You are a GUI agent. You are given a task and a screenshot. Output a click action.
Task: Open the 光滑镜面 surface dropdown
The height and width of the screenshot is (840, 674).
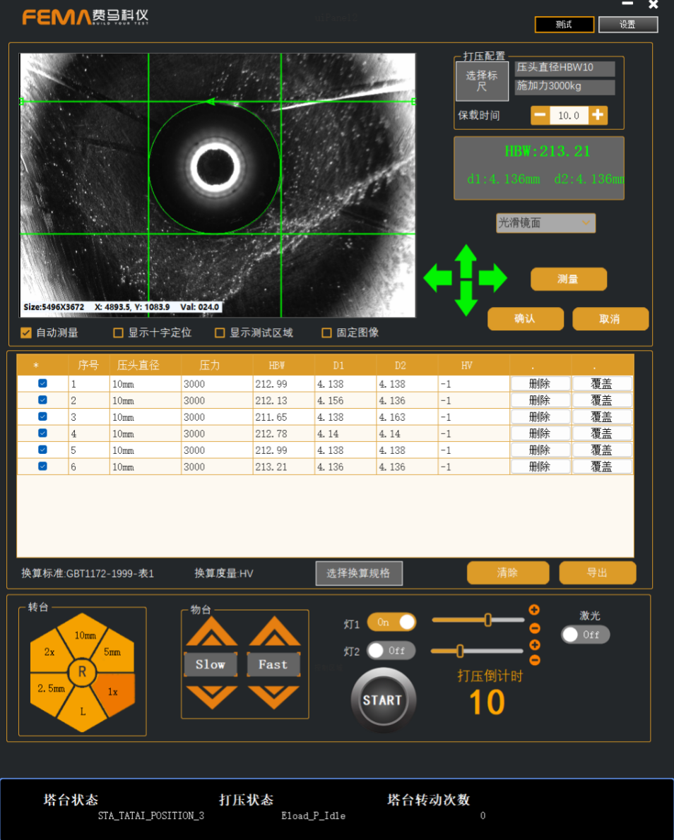pyautogui.click(x=545, y=223)
